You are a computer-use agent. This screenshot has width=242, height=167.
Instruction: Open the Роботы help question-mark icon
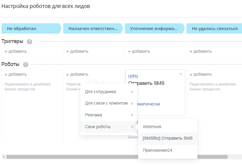click(26, 65)
